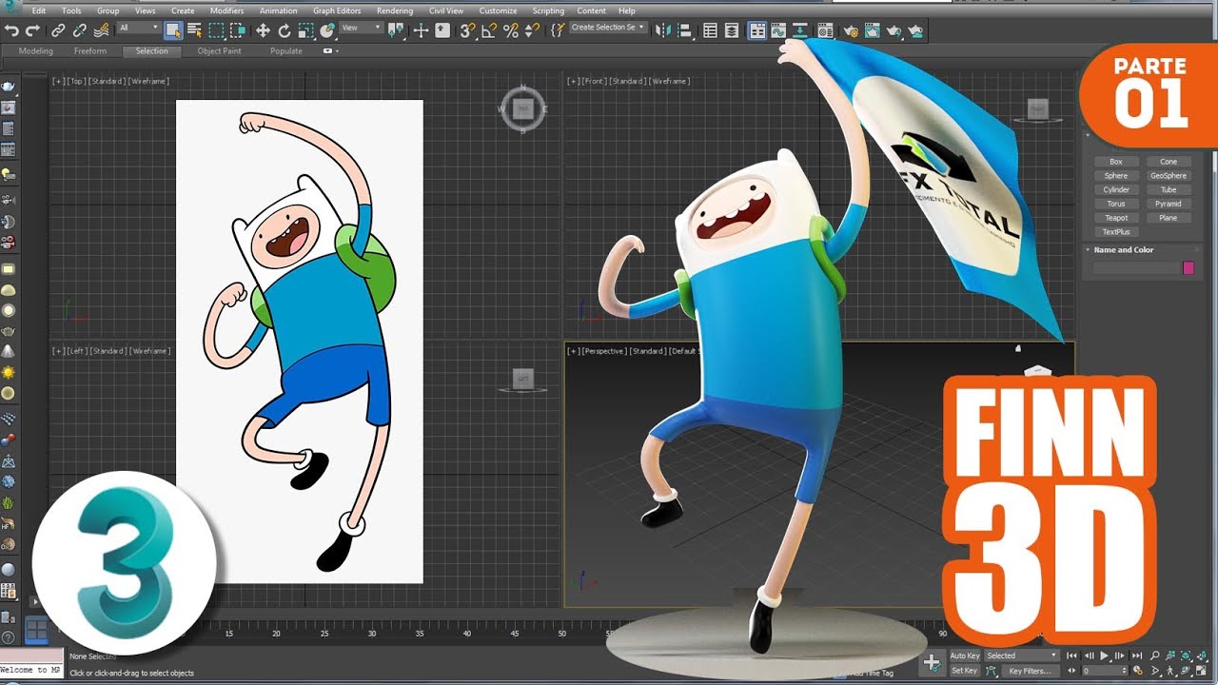Click the object name input field
Image resolution: width=1218 pixels, height=685 pixels.
tap(1136, 268)
